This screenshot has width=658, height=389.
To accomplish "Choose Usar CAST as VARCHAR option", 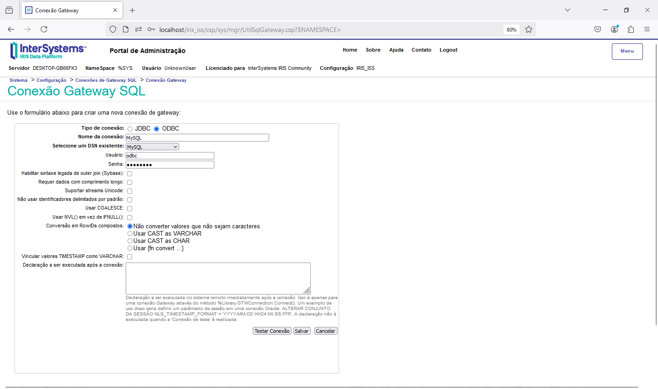I will (x=130, y=234).
